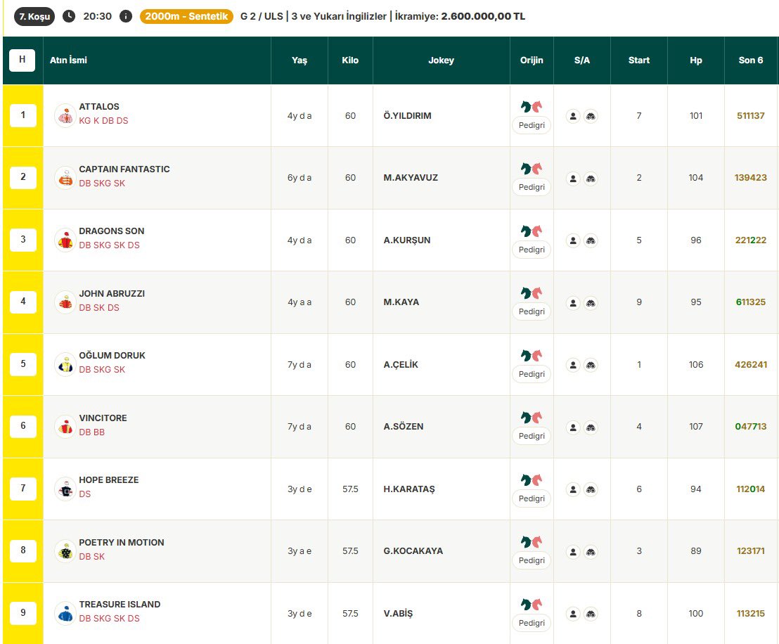Click the origin horses icon for VINCITORE

(532, 418)
